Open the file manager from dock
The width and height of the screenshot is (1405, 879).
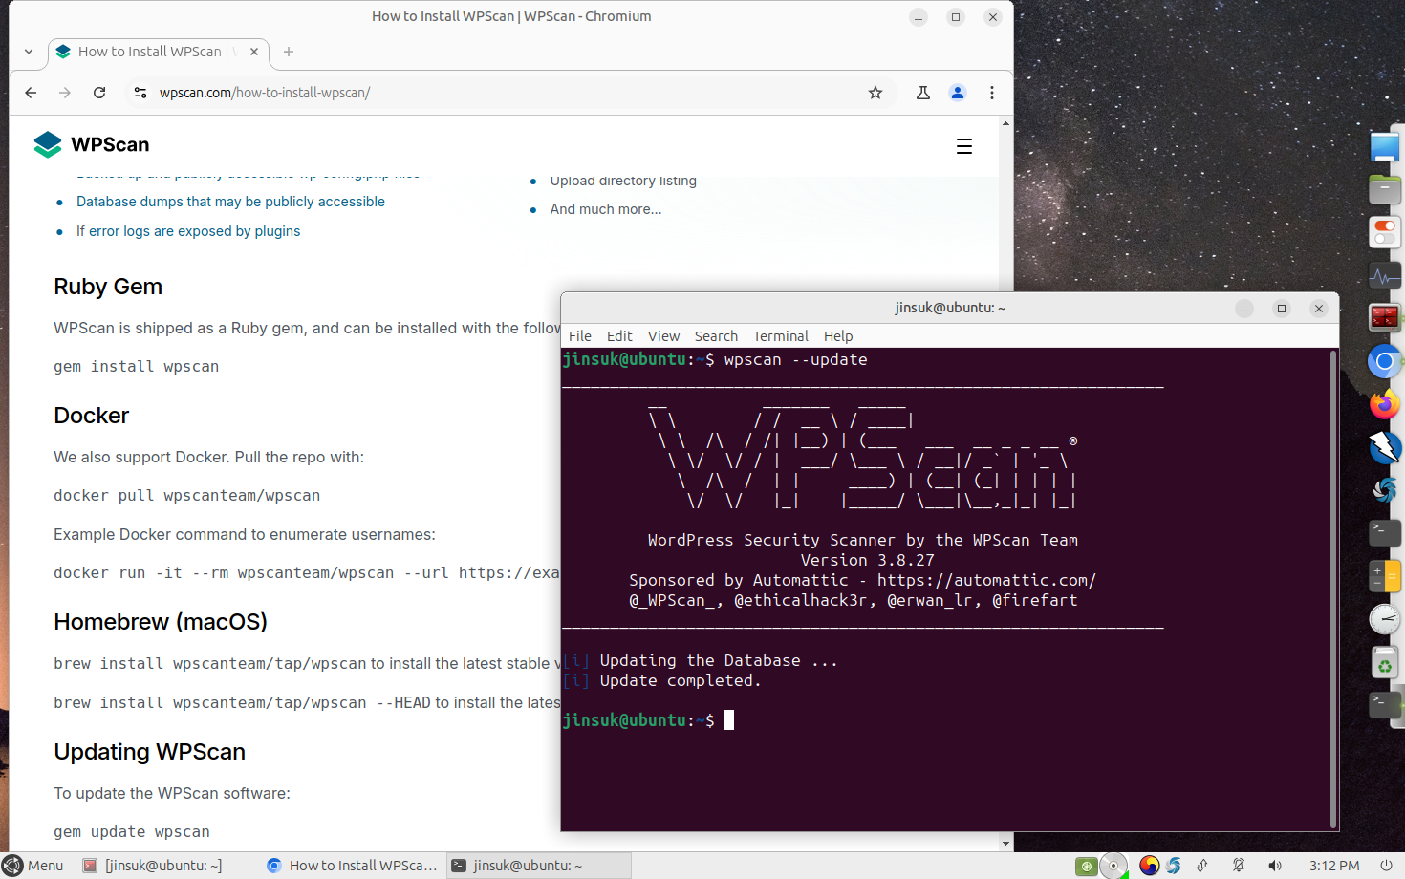(1384, 189)
